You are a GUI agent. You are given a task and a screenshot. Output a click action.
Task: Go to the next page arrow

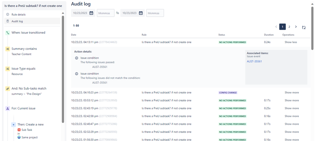click(x=296, y=27)
